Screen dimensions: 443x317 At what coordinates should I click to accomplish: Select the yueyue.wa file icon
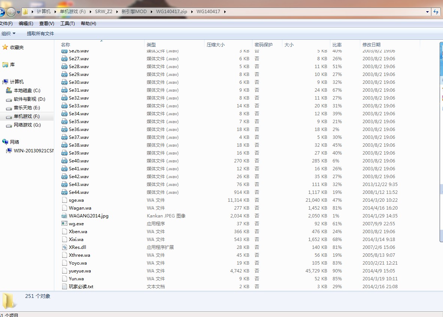point(64,271)
